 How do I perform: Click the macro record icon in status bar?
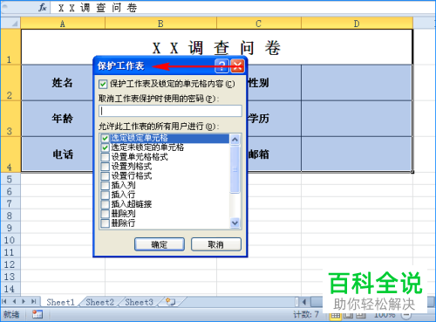pos(37,314)
